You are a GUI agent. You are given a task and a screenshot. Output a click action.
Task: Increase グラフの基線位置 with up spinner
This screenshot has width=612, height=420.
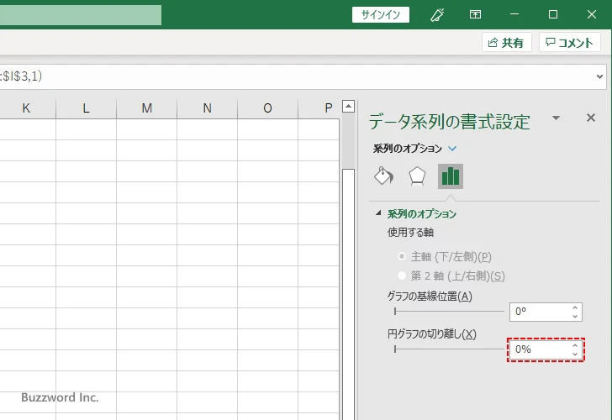(x=575, y=307)
